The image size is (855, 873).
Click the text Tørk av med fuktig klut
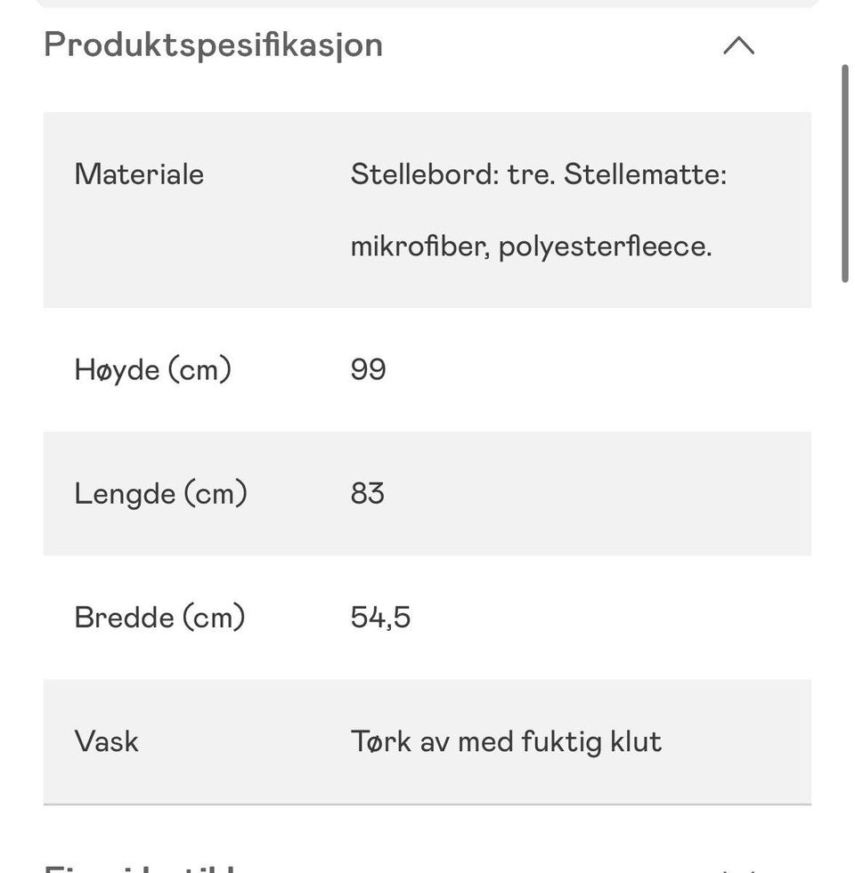(506, 741)
